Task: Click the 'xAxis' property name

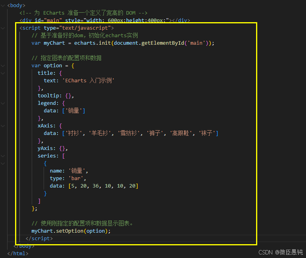Action: pyautogui.click(x=45, y=126)
